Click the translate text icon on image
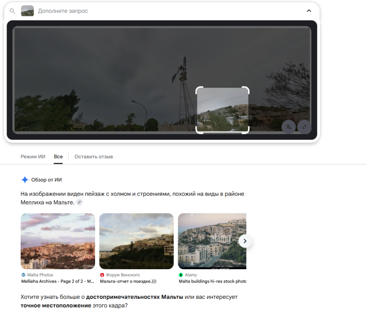 (289, 127)
